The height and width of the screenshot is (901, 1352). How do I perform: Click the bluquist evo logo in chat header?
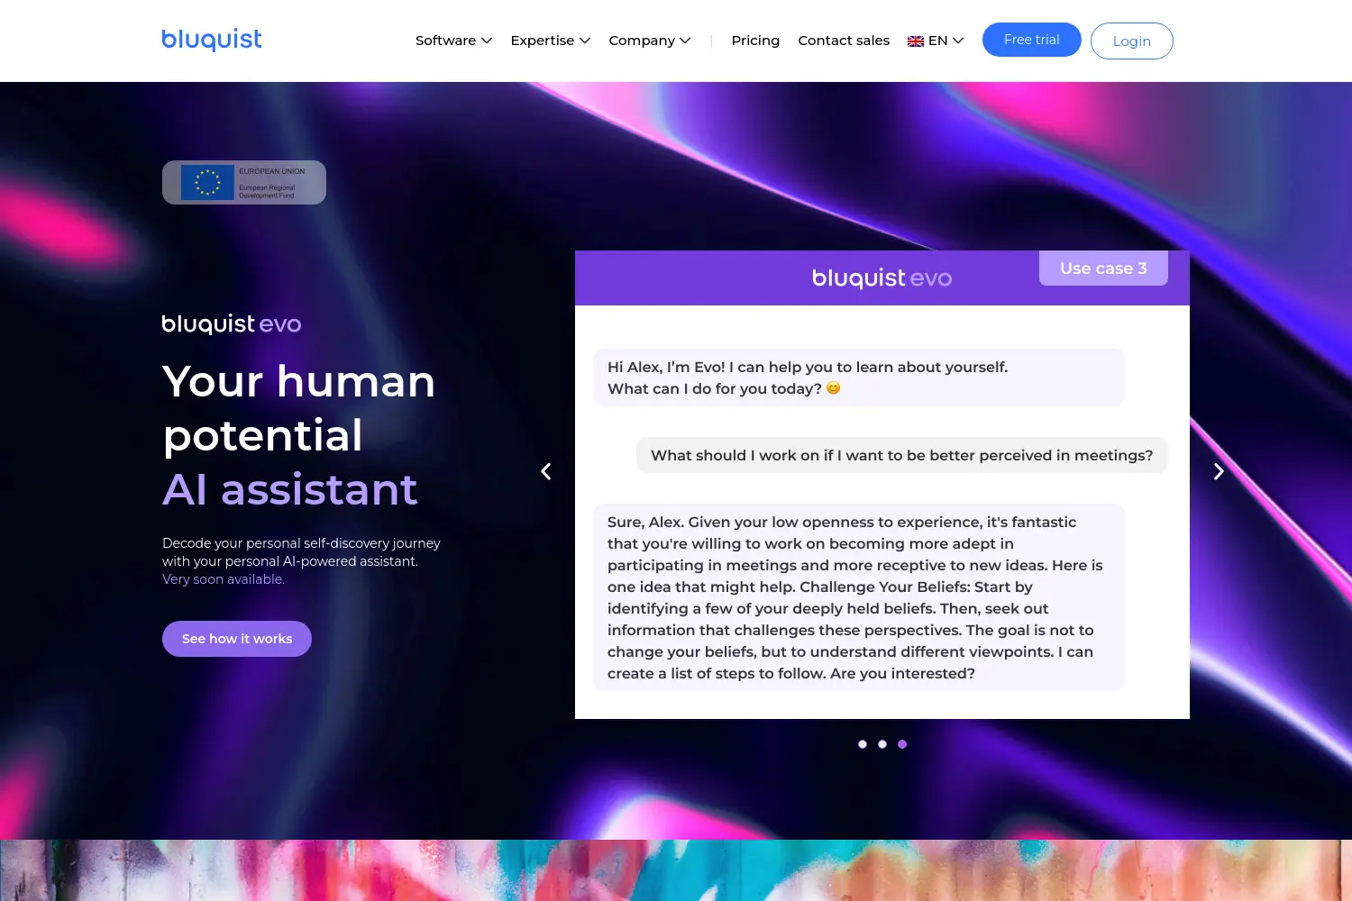pyautogui.click(x=882, y=278)
